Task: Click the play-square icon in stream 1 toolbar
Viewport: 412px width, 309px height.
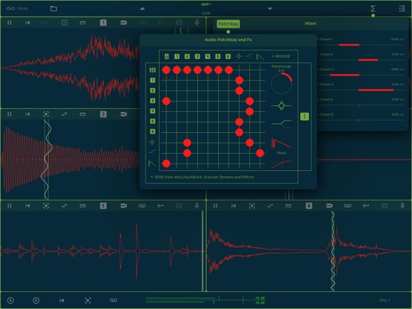Action: pyautogui.click(x=64, y=22)
